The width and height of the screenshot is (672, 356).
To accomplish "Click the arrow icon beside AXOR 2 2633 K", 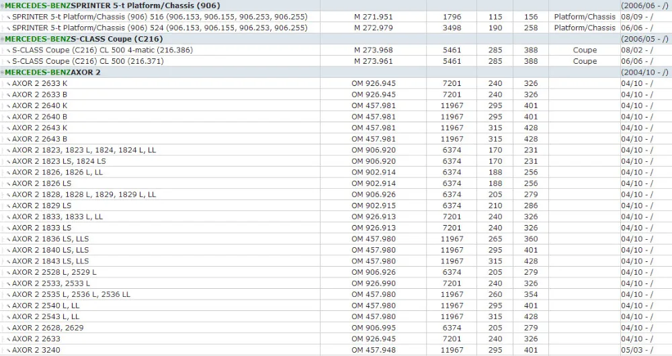I will click(x=8, y=84).
